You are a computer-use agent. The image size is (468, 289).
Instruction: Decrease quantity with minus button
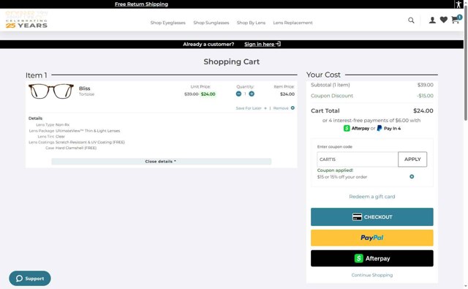238,94
